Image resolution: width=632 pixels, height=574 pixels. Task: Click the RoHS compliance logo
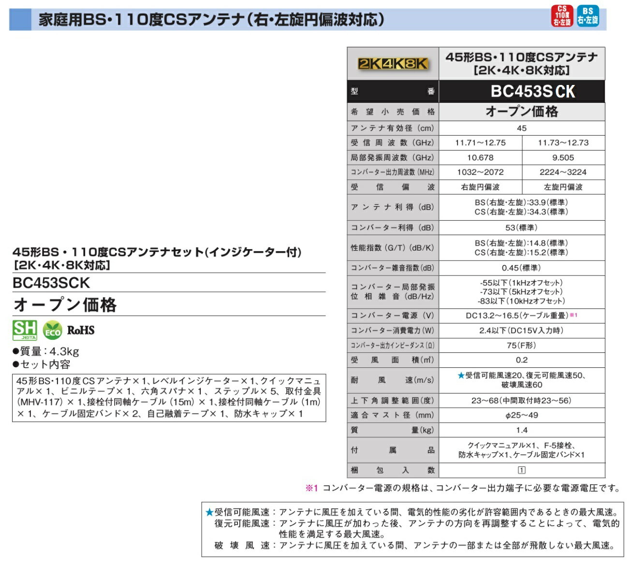click(81, 331)
